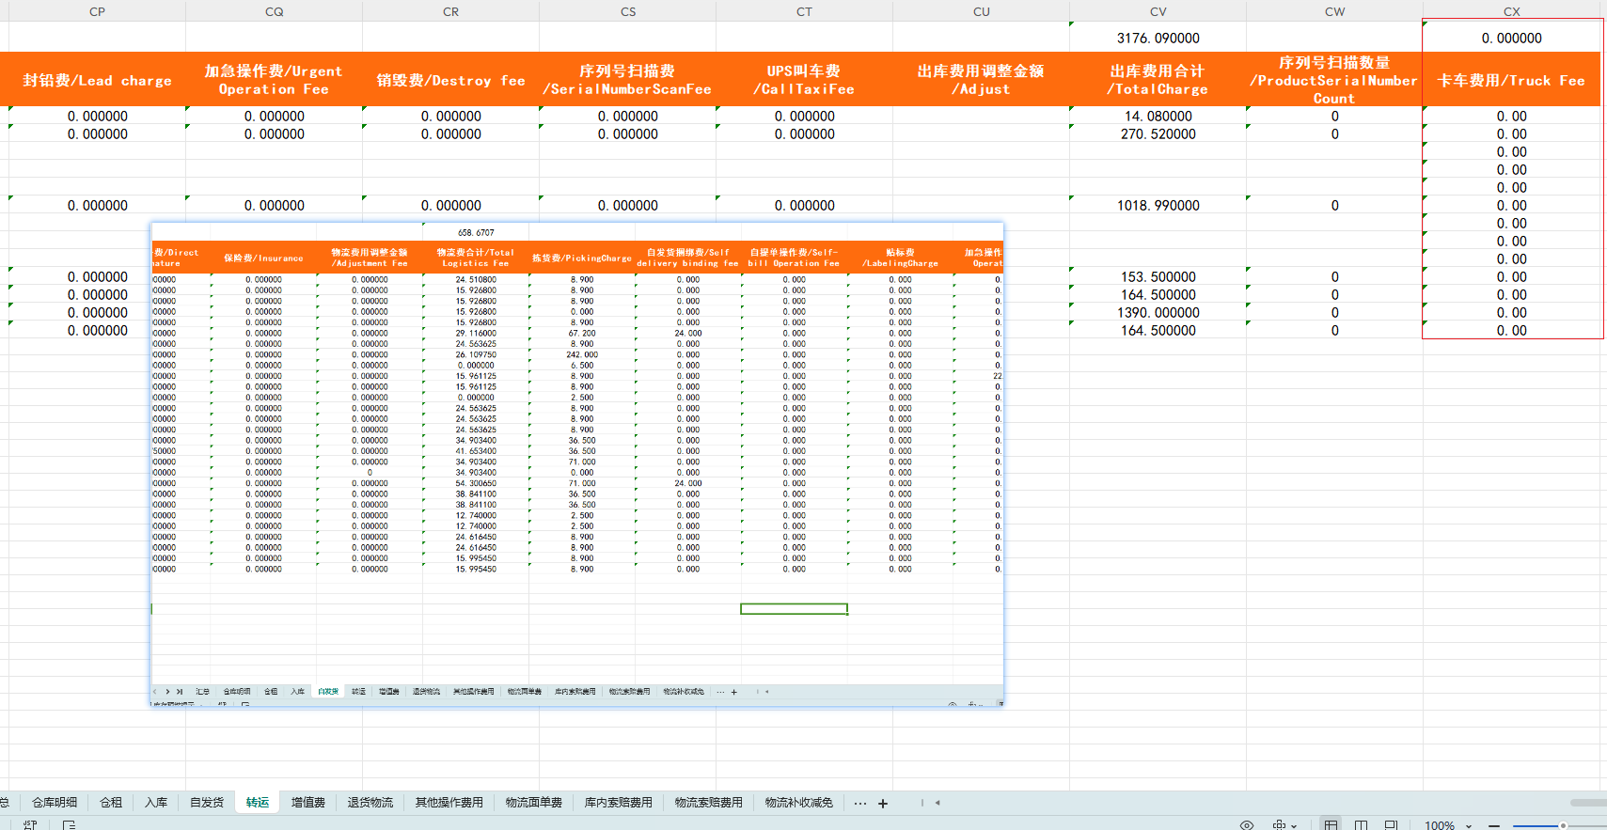This screenshot has height=830, width=1607.
Task: Open the 入库 sheet tab
Action: pos(156,803)
